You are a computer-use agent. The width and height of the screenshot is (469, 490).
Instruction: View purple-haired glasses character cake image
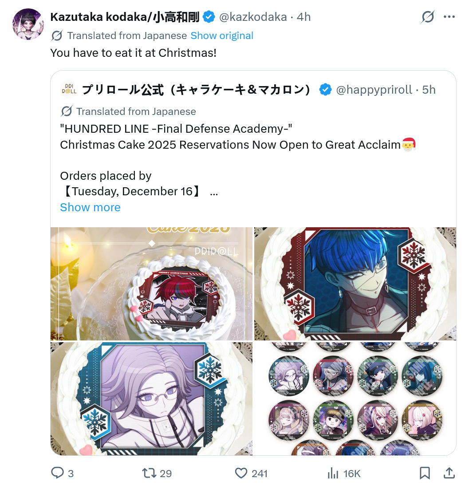tap(151, 399)
